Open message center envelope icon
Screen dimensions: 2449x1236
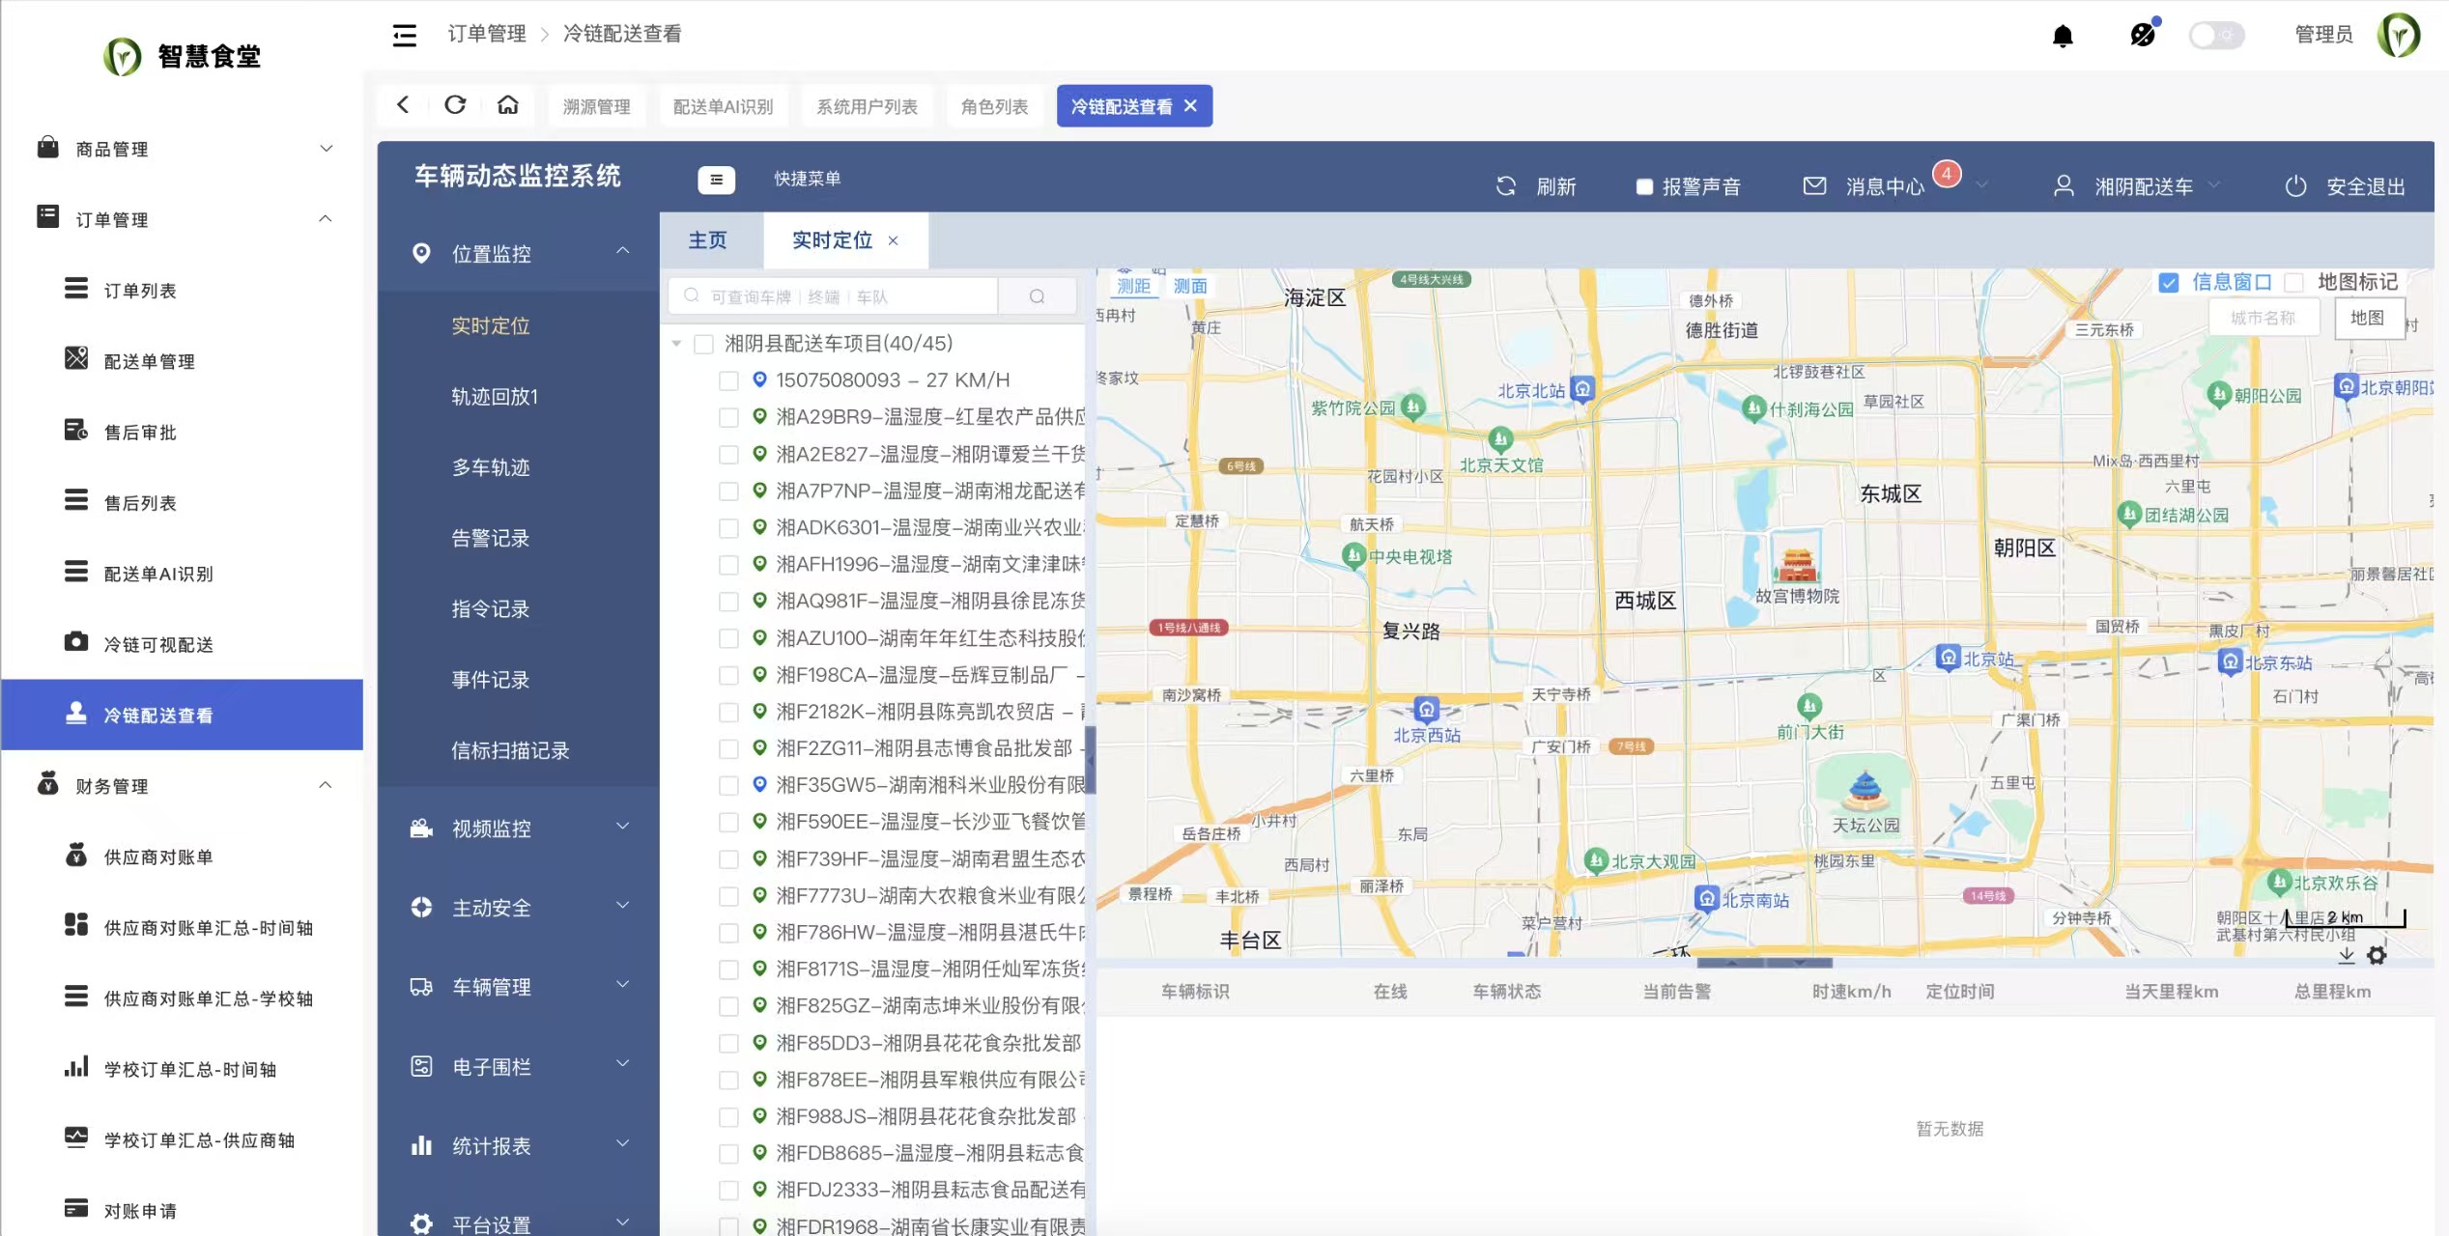click(x=1814, y=185)
